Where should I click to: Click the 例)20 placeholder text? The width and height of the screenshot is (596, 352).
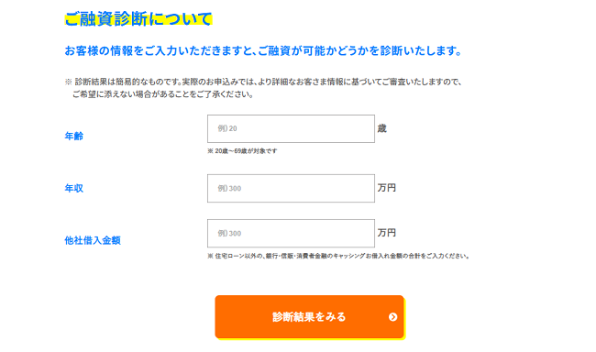click(x=227, y=128)
